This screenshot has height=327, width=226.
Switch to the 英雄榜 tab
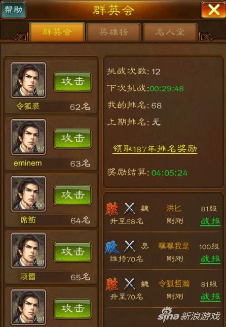(114, 32)
